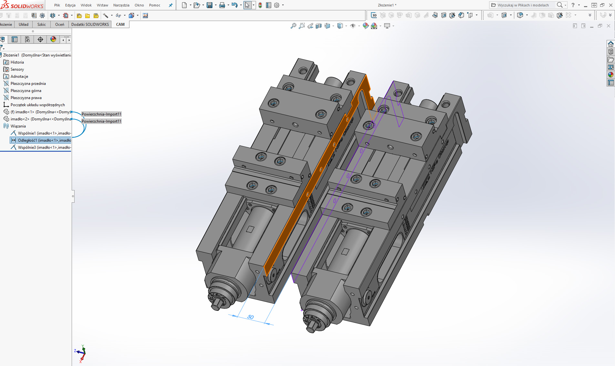Open the Wstaw menu

tap(102, 5)
